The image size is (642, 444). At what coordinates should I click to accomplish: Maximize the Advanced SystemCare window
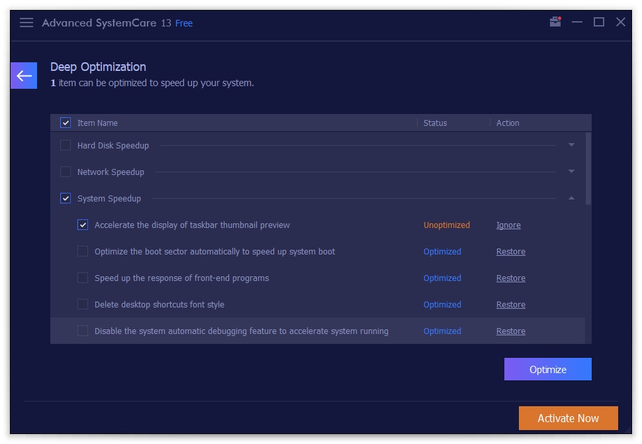(x=599, y=23)
